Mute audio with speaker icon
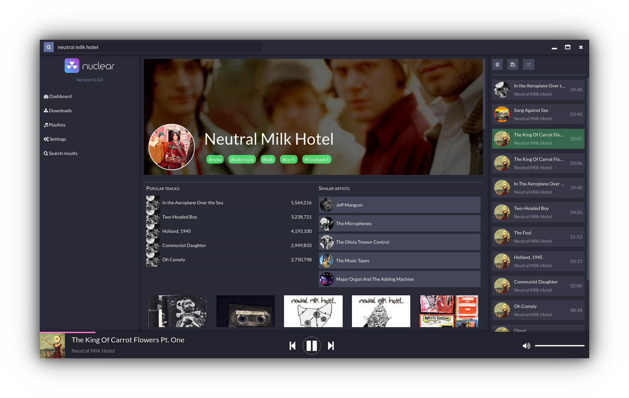Viewport: 629px width, 398px height. [x=526, y=346]
